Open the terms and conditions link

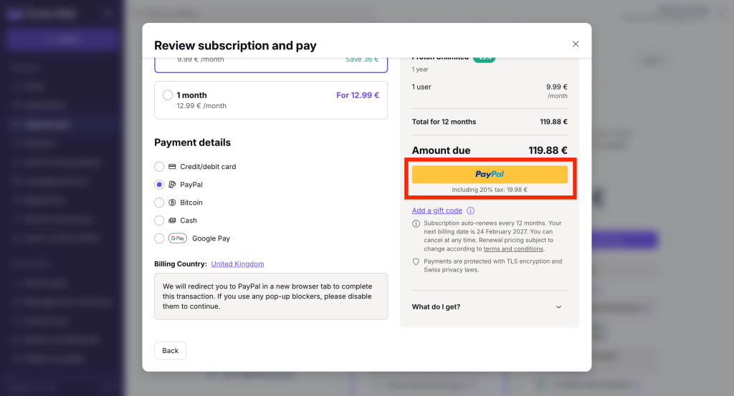(513, 248)
